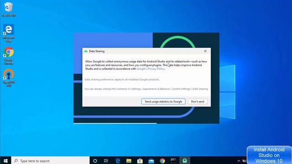Switch to Android Studio taskbar icon
The width and height of the screenshot is (292, 164).
[x=184, y=161]
